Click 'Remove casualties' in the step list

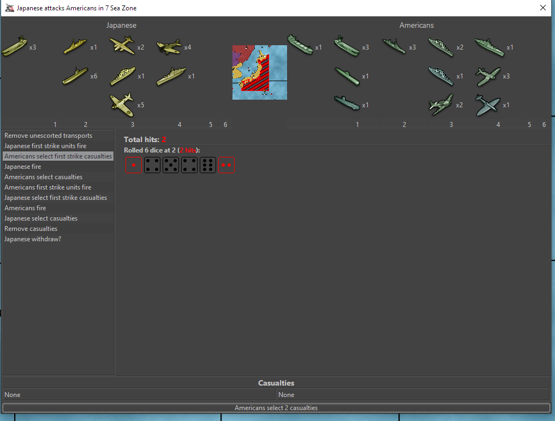click(x=31, y=229)
